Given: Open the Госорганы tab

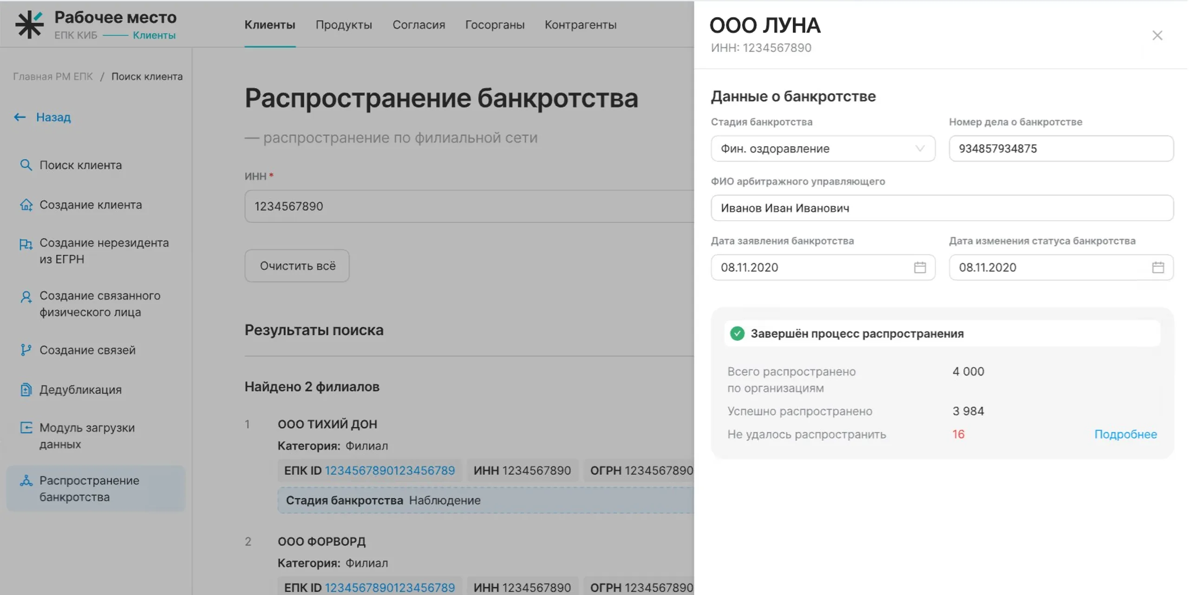Looking at the screenshot, I should (x=495, y=25).
